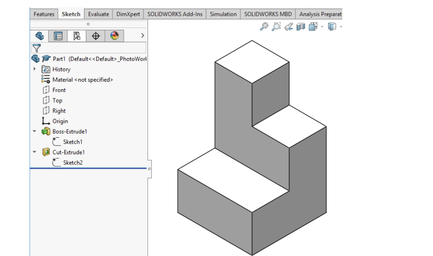Screen dimensions: 433x256
Task: Open the SOLIDWORKS Add-Ins tab
Action: click(x=175, y=14)
